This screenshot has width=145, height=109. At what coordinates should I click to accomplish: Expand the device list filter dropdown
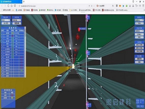[17, 20]
